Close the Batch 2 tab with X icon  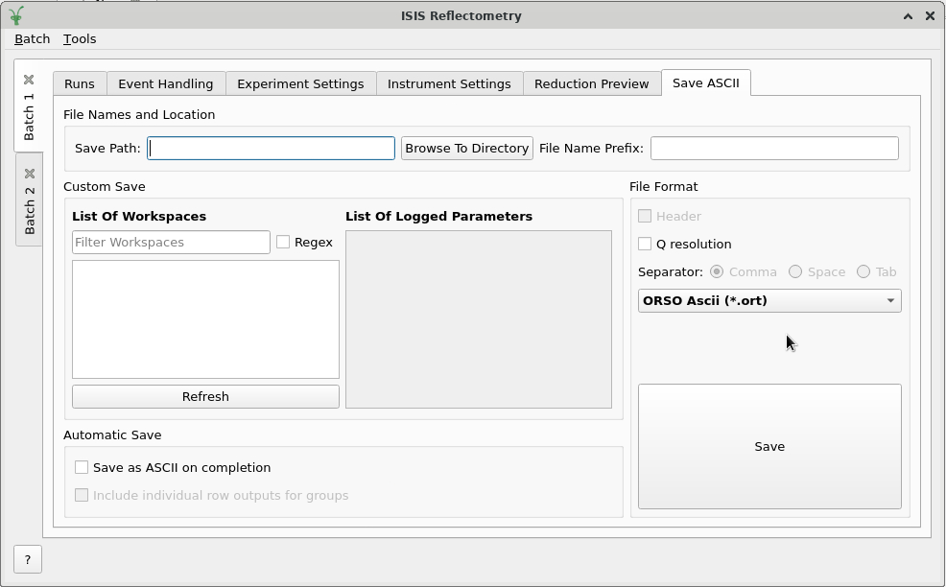pyautogui.click(x=29, y=174)
